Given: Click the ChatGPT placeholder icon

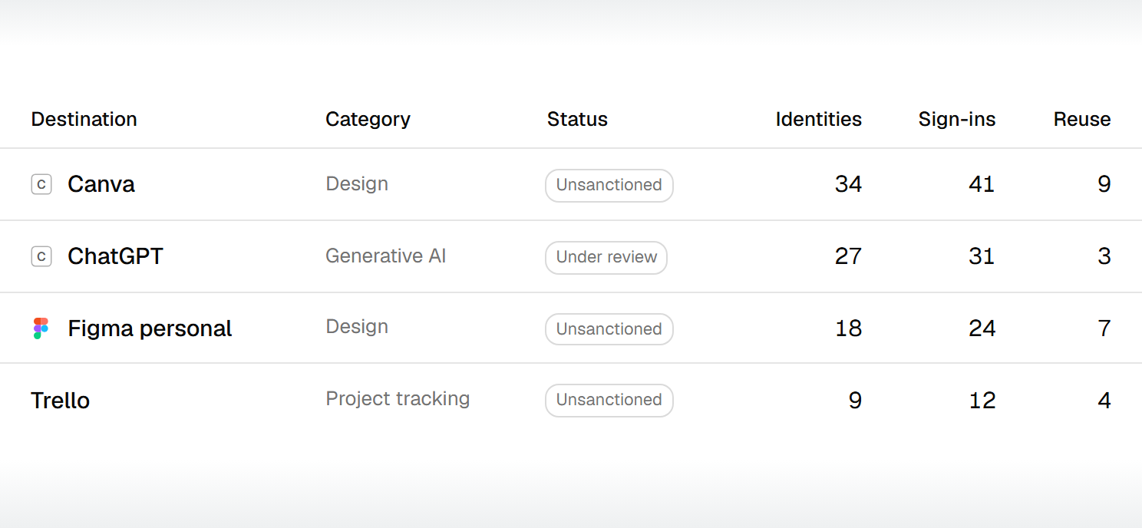Looking at the screenshot, I should 41,256.
